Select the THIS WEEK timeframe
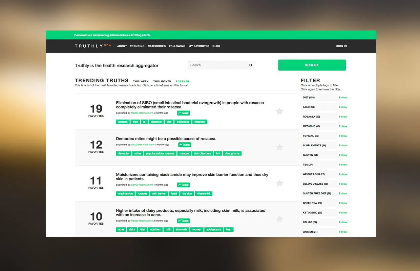Viewport: 420px width, 271px height. (x=141, y=81)
